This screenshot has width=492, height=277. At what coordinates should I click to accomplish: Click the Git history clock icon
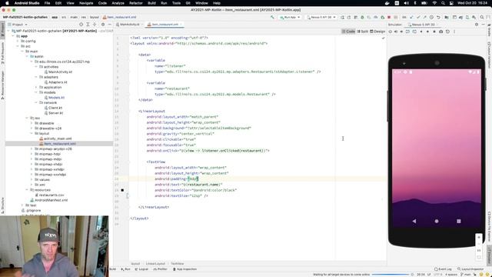point(431,17)
